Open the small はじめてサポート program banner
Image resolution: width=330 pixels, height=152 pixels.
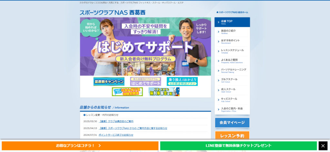(x=145, y=81)
